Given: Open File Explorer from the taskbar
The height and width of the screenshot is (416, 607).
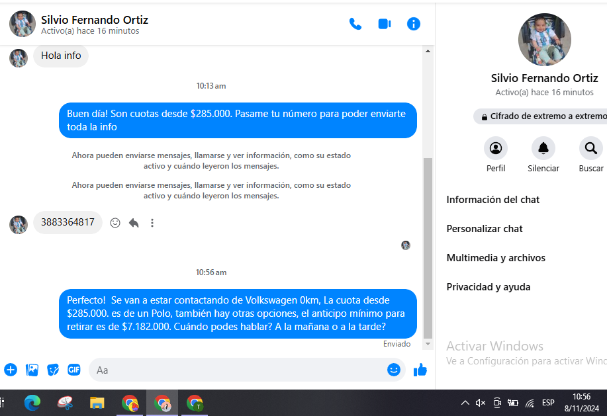Looking at the screenshot, I should pyautogui.click(x=97, y=403).
